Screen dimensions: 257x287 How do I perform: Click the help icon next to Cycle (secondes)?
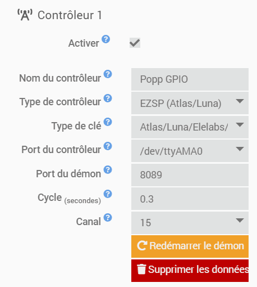tap(108, 194)
